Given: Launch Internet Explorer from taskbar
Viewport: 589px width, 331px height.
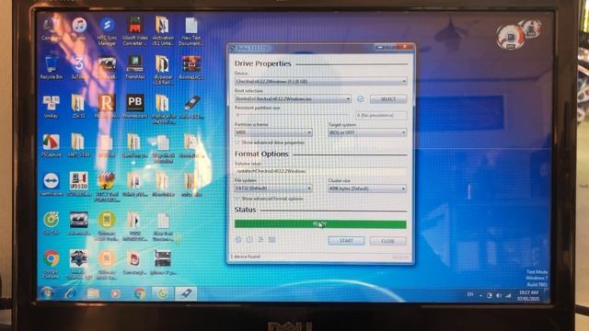Looking at the screenshot, I should coord(70,293).
